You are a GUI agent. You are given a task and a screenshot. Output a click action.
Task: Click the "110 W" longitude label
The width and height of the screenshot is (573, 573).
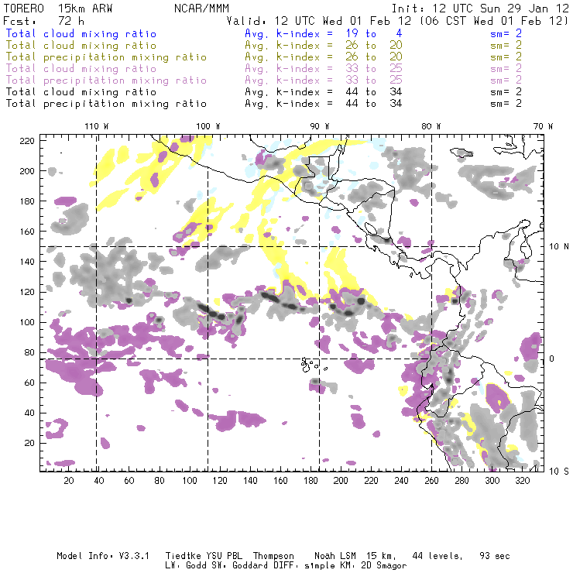[97, 126]
